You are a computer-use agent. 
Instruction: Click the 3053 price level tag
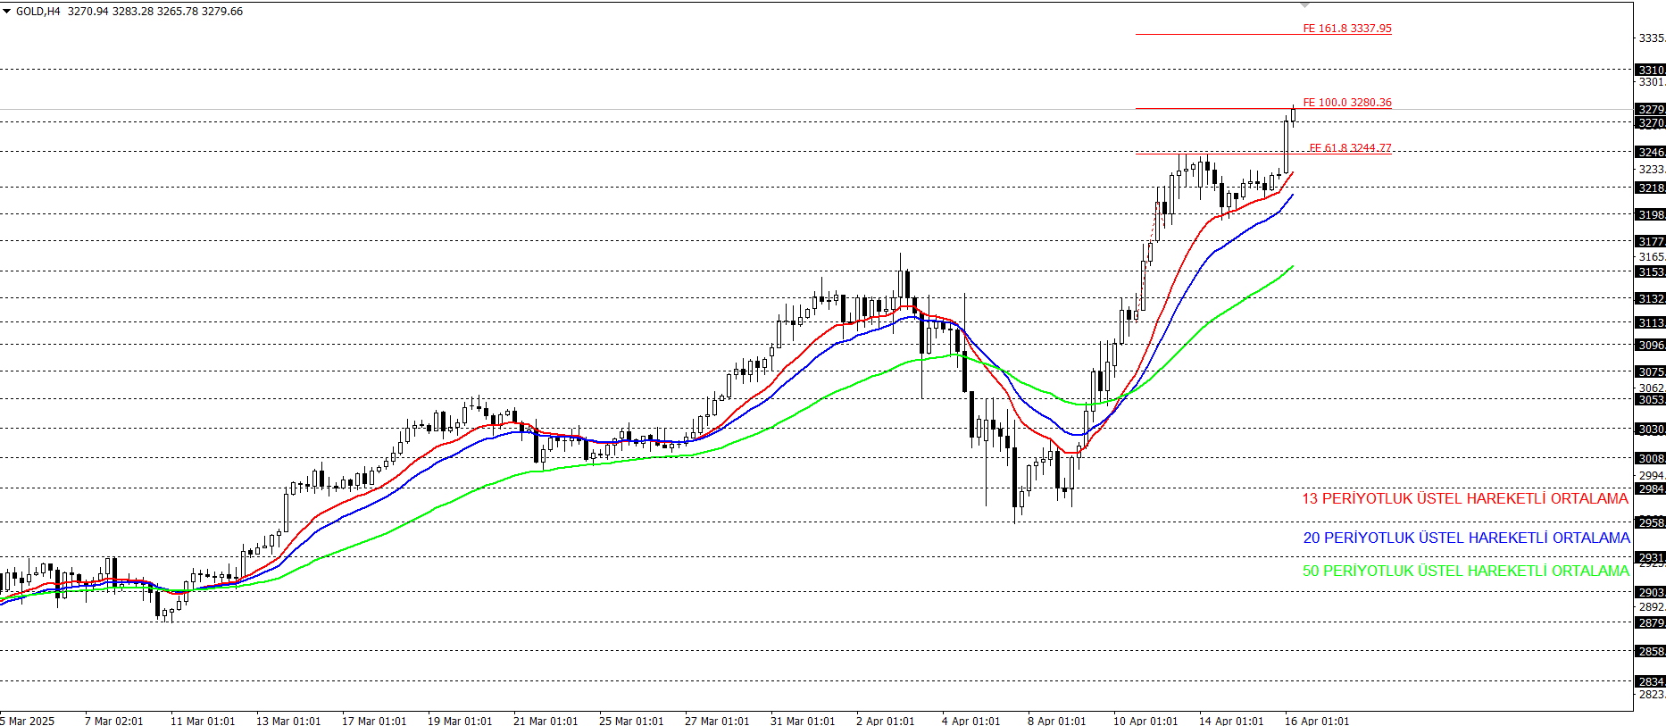[x=1650, y=399]
